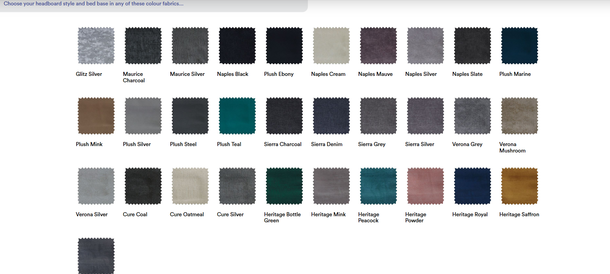610x274 pixels.
Task: Click the Naples Black label text
Action: 233,74
